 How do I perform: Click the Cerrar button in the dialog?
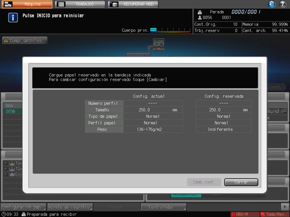pos(241,182)
